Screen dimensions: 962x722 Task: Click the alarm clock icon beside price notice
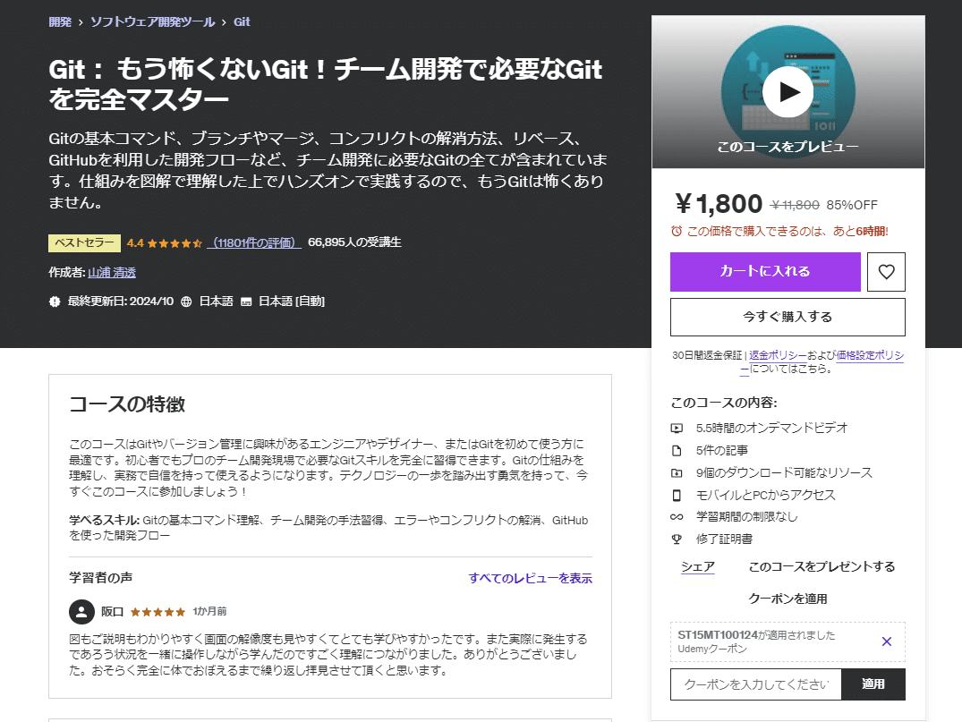coord(677,231)
